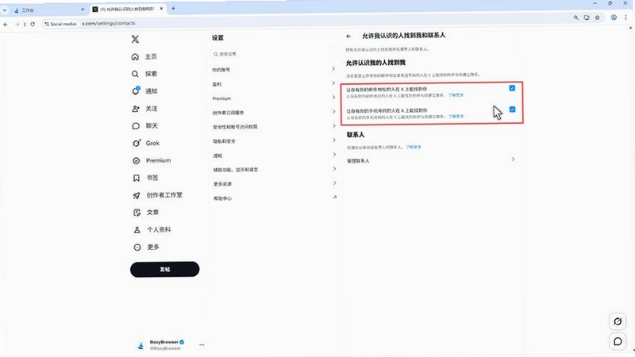
Task: Click the back arrow beside the page title
Action: click(x=348, y=36)
